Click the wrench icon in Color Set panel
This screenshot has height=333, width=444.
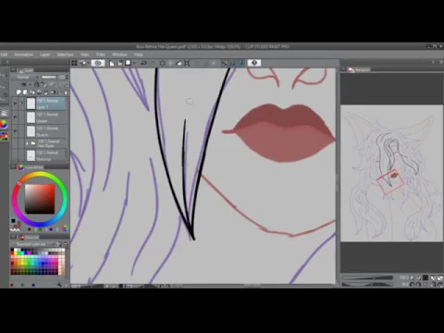tap(58, 244)
